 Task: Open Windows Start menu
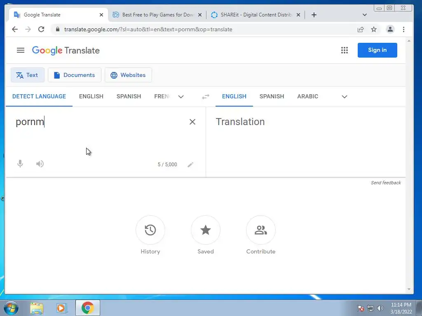click(x=11, y=308)
